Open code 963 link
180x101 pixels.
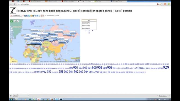point(81,72)
